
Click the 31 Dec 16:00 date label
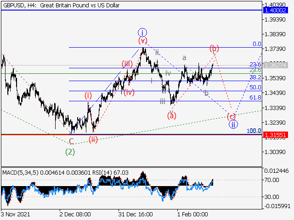click(136, 214)
